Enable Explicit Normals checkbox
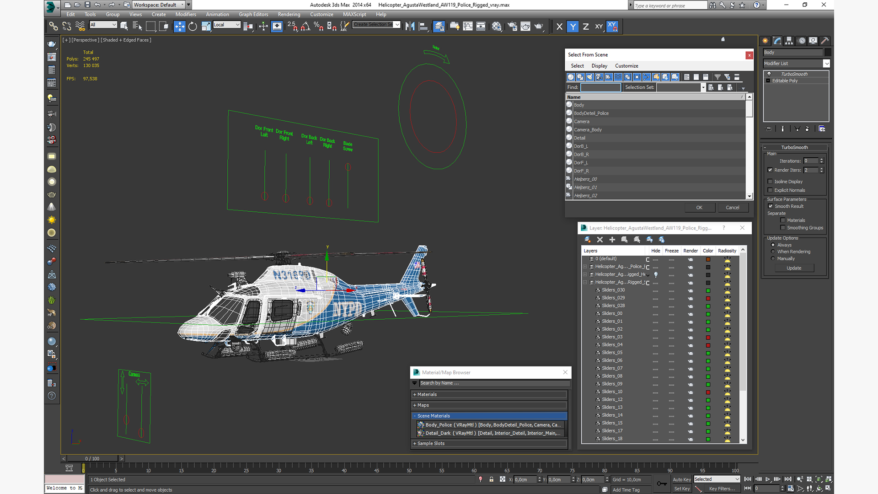This screenshot has width=878, height=494. 770,190
